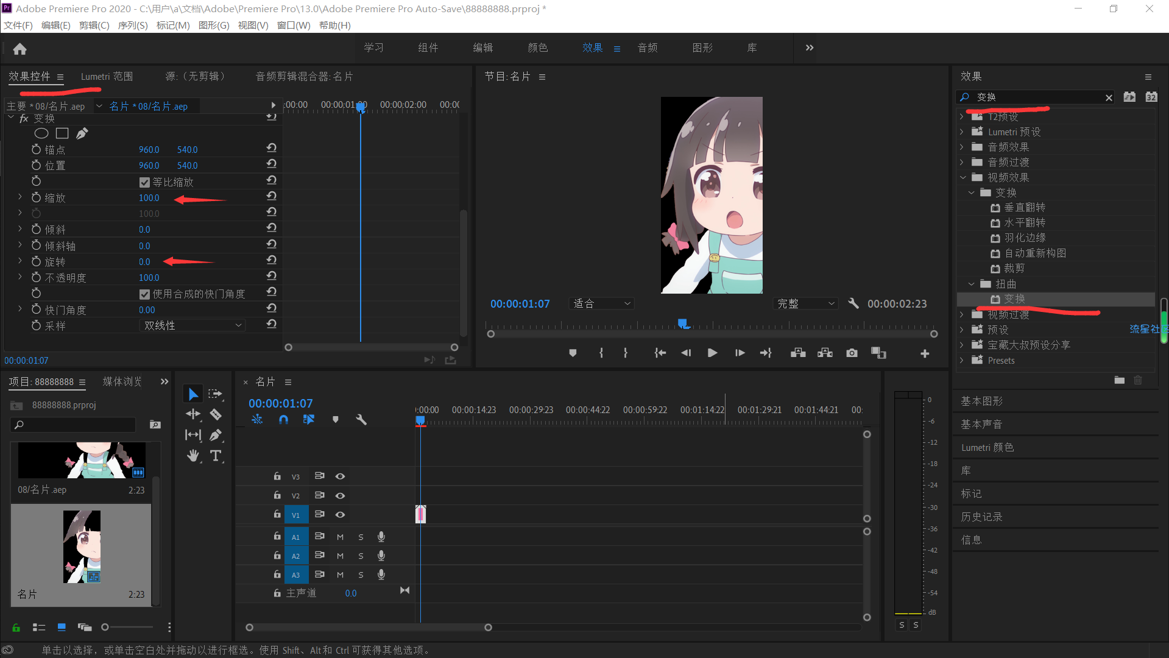1169x658 pixels.
Task: Select the Track Select Forward tool
Action: click(215, 394)
